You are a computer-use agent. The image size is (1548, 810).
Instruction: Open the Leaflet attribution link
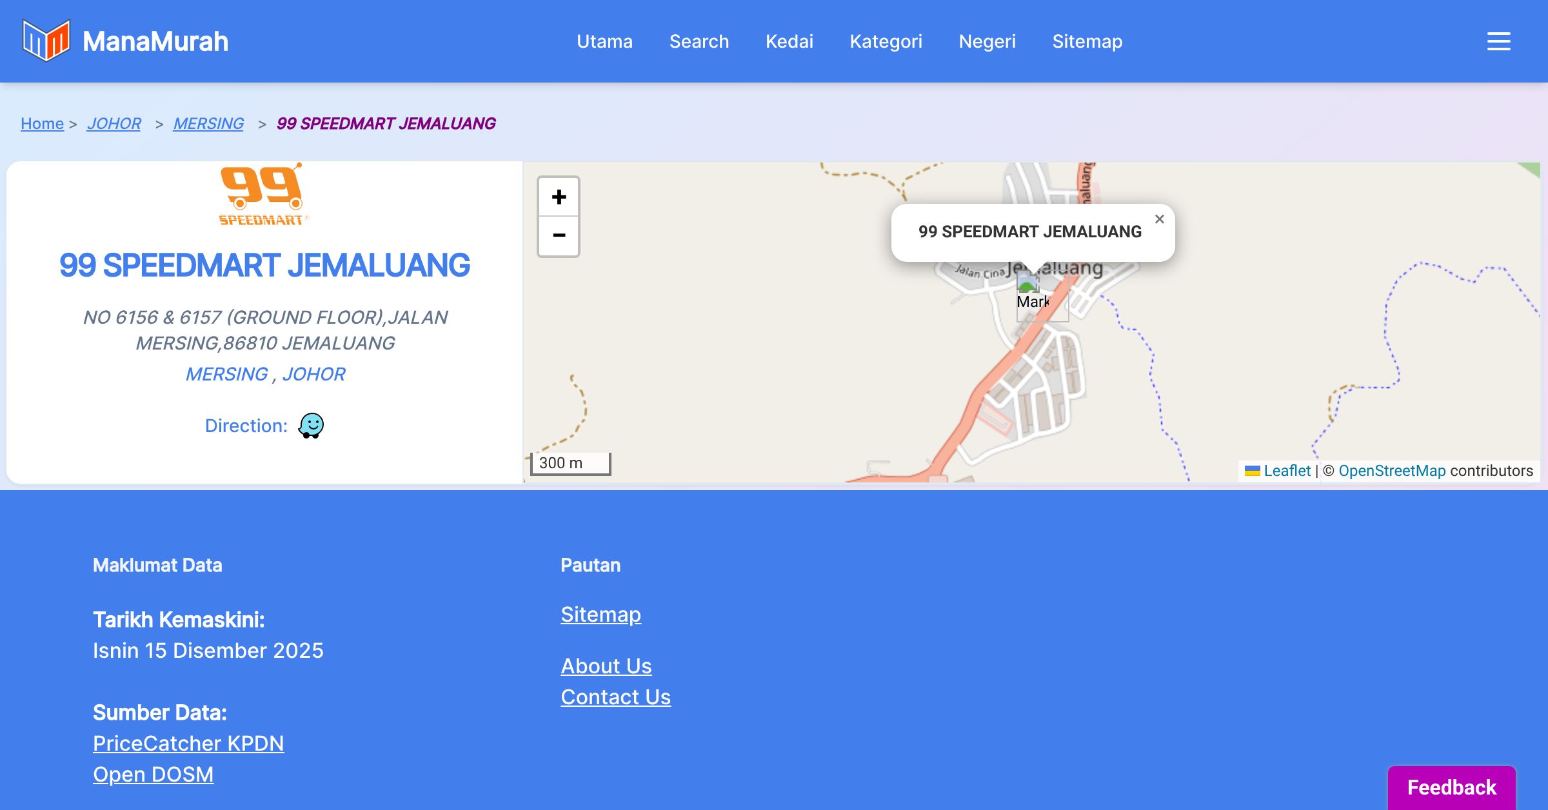pos(1286,471)
